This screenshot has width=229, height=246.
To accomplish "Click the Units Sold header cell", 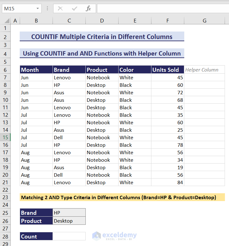I will click(168, 70).
